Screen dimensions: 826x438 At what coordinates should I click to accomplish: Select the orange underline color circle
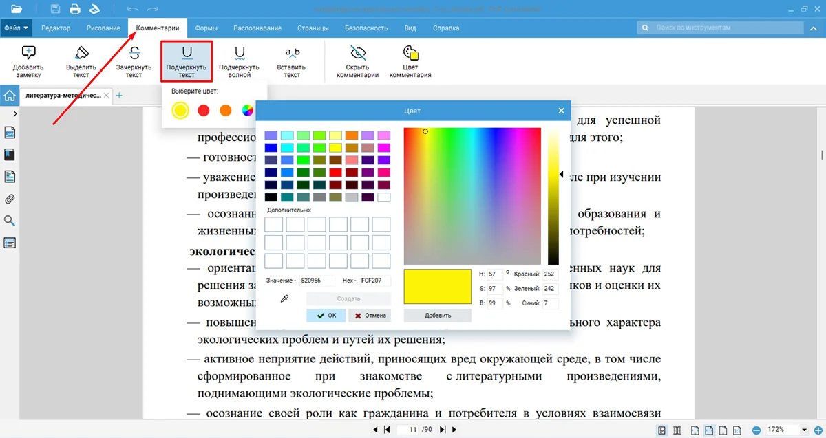(x=225, y=110)
